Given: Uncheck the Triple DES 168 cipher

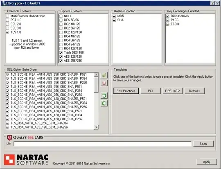Looking at the screenshot, I should [61, 53].
